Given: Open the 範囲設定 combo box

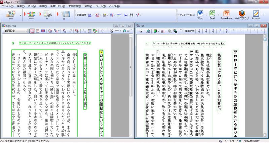Looking at the screenshot, I should pyautogui.click(x=16, y=31).
